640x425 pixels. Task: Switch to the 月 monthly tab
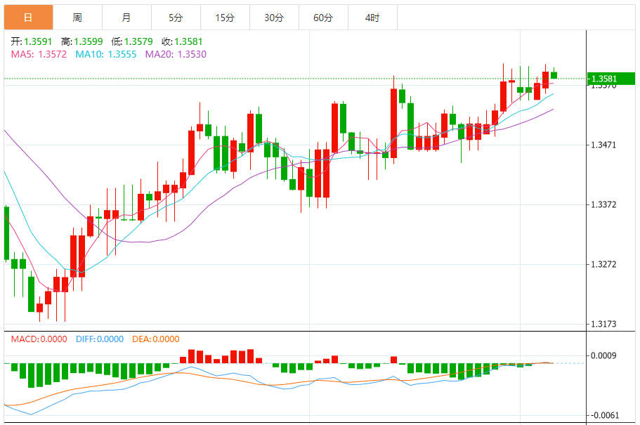click(x=127, y=18)
